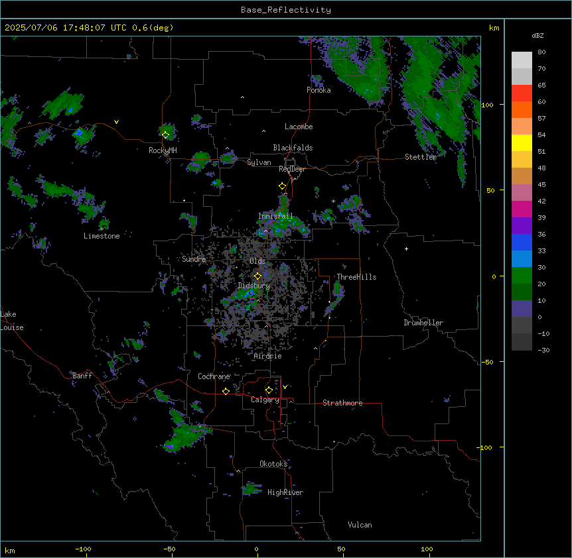572x558 pixels.
Task: Click the yellow V marker east of Calgary
Action: [x=285, y=387]
